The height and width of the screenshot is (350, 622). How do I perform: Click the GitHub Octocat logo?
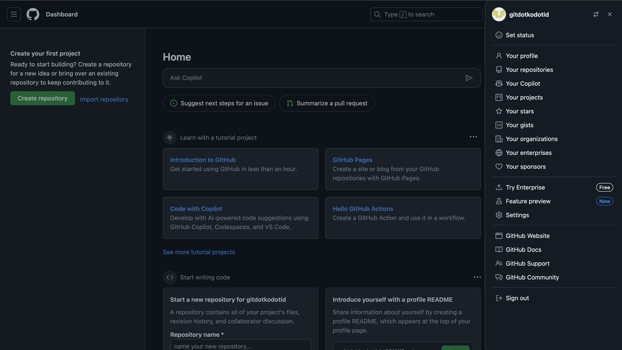(33, 14)
